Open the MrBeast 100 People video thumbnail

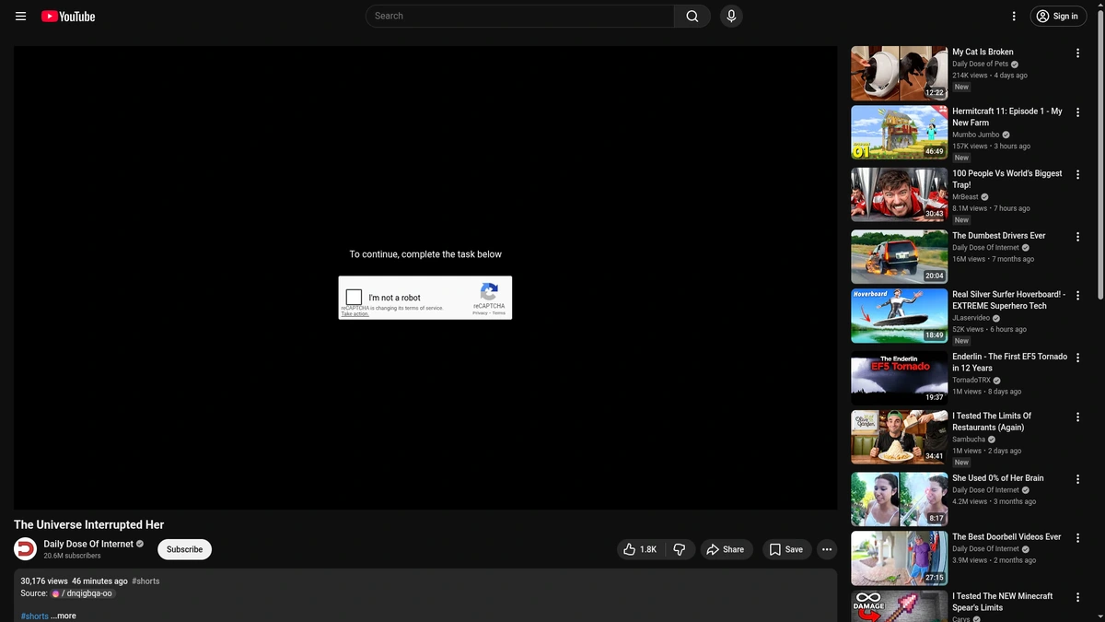tap(899, 194)
